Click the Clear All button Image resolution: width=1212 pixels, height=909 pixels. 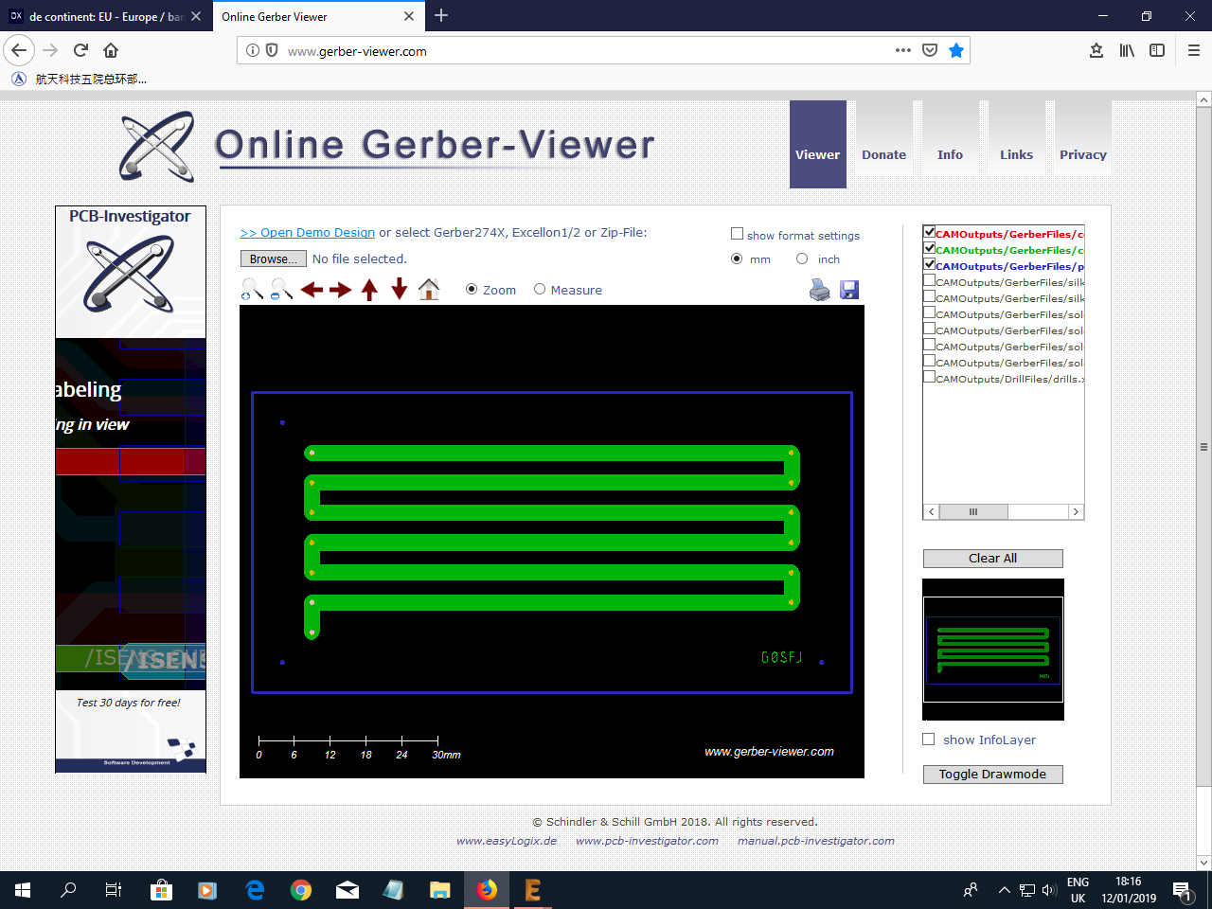point(993,559)
